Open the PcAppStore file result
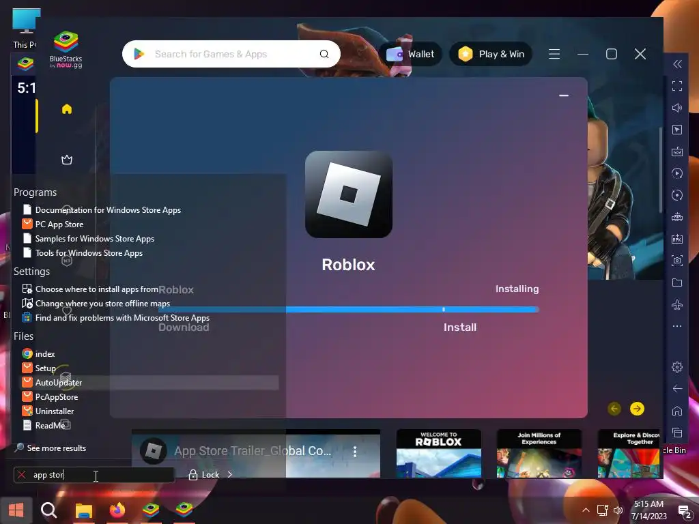 point(56,396)
